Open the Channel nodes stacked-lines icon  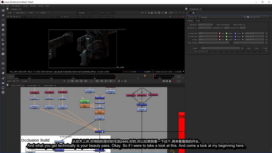point(3,25)
